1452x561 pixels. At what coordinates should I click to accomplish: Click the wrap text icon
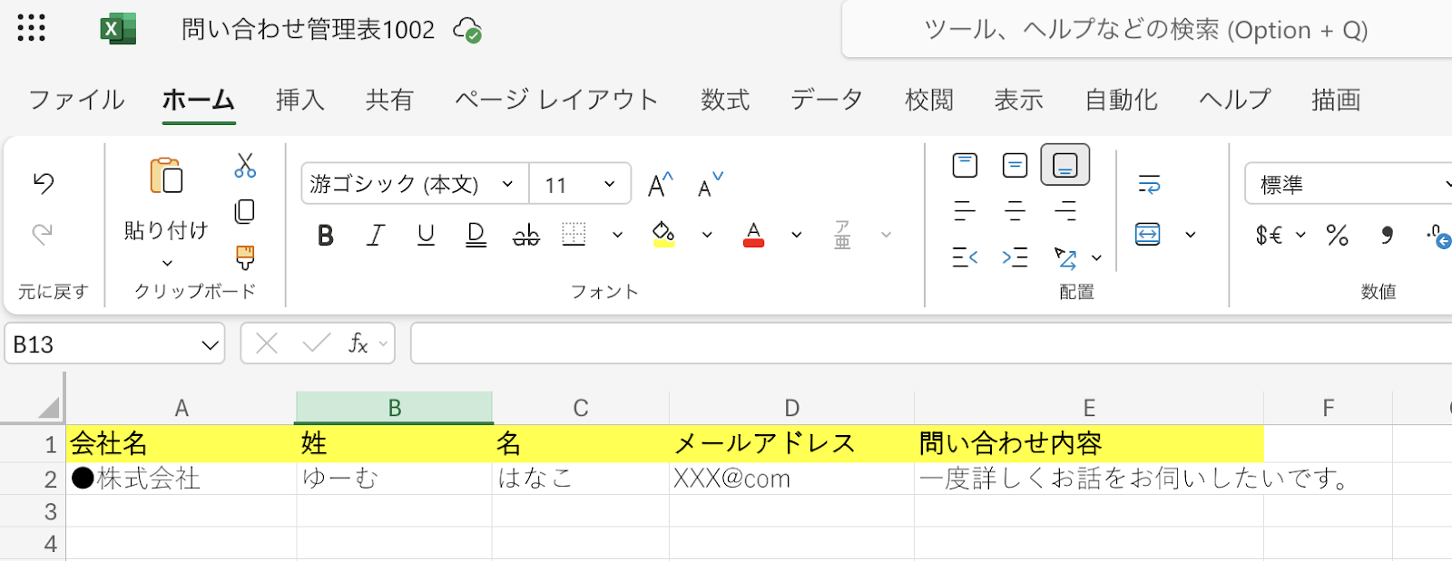[1149, 185]
